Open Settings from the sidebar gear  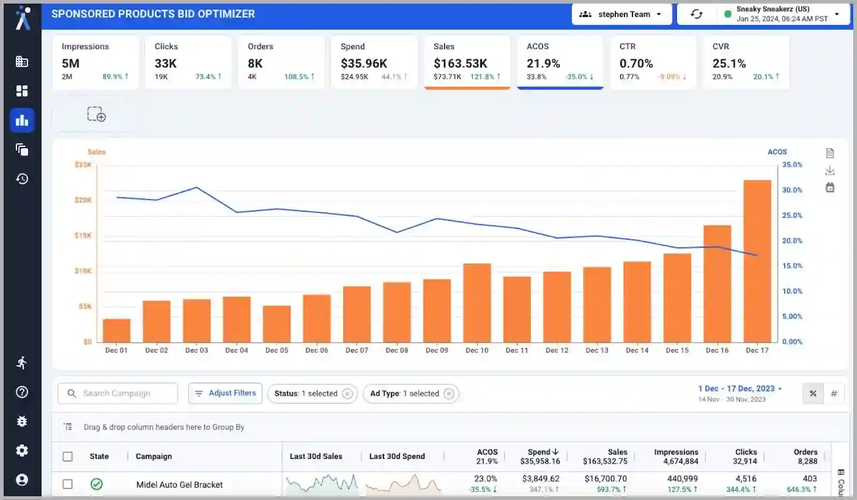pos(22,450)
